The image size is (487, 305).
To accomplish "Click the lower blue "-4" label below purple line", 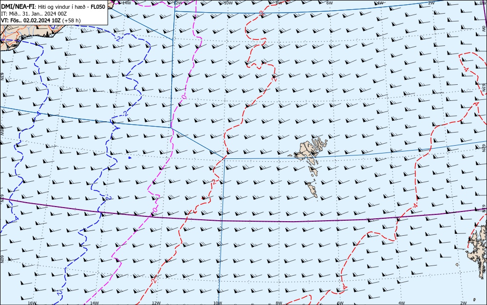I will [x=16, y=219].
